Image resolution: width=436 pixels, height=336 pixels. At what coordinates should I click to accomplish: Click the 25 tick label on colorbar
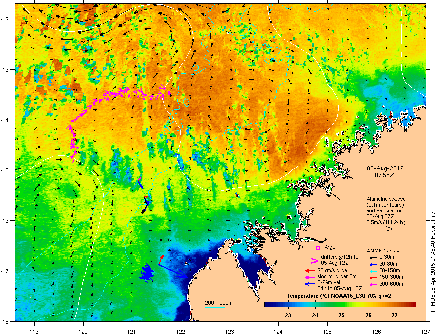click(x=341, y=315)
